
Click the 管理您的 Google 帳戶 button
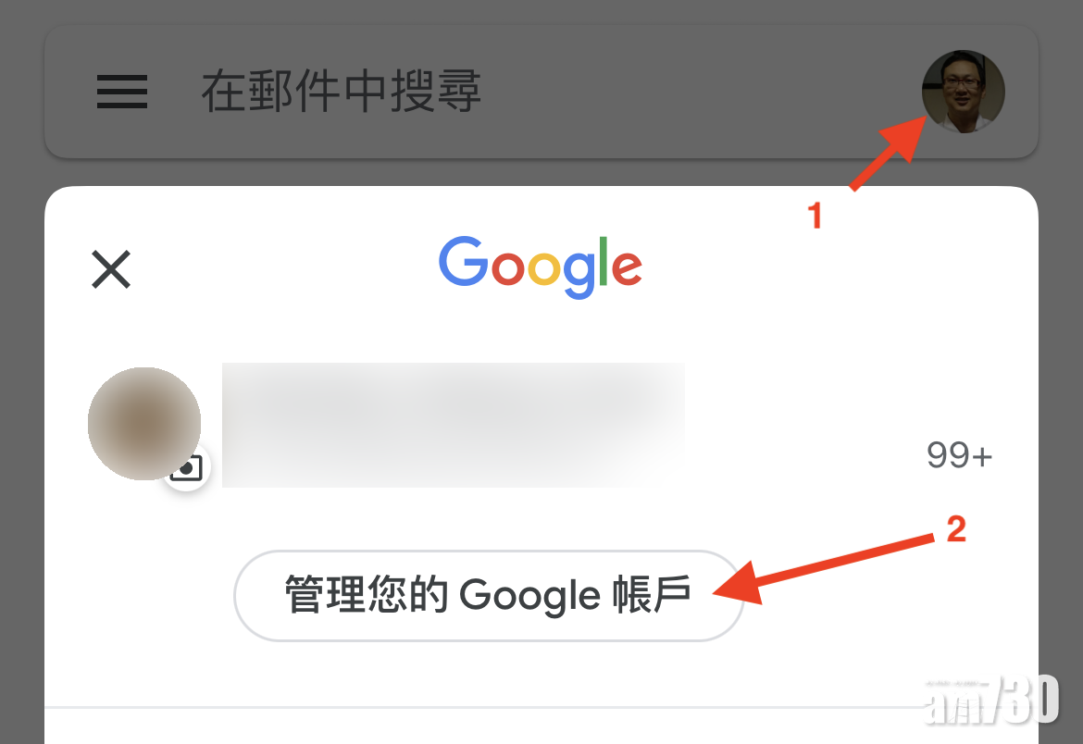point(489,595)
